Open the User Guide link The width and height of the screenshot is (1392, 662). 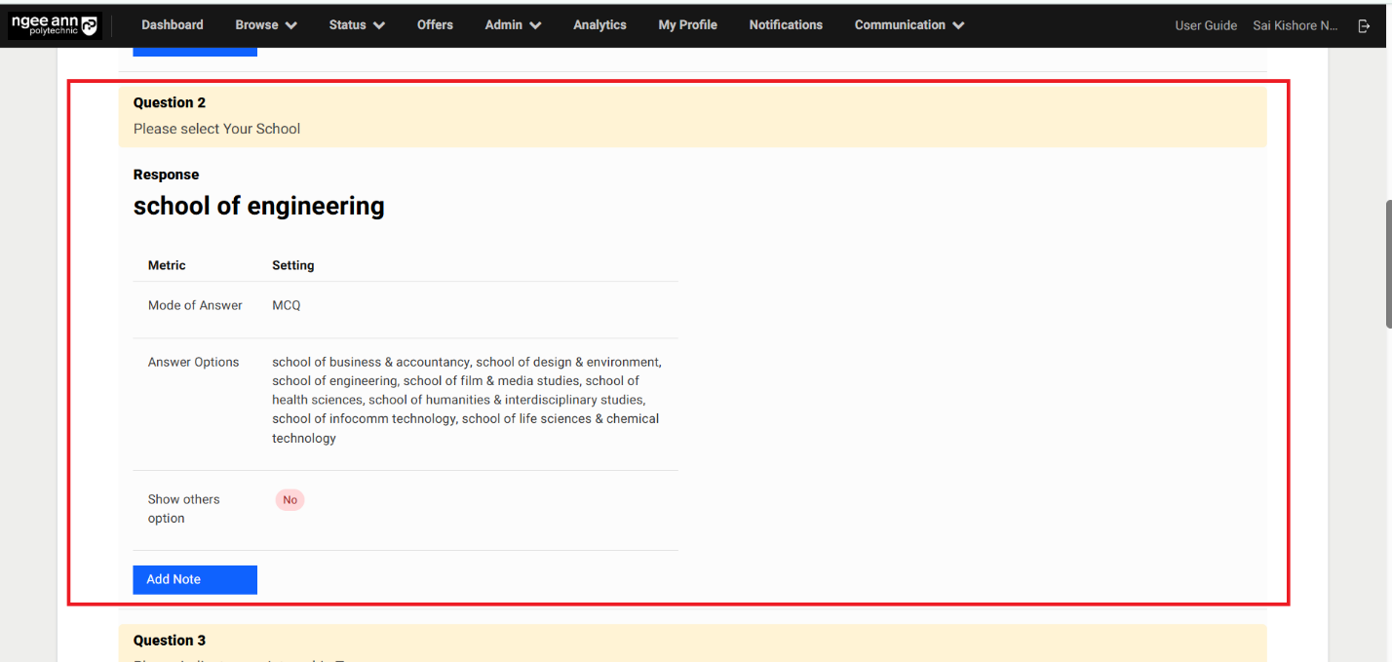tap(1206, 25)
